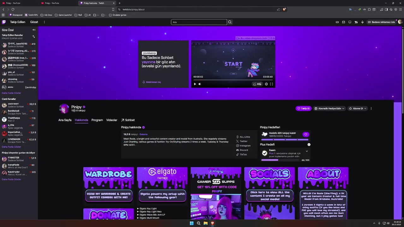Open the ALL Links social link

pyautogui.click(x=243, y=137)
